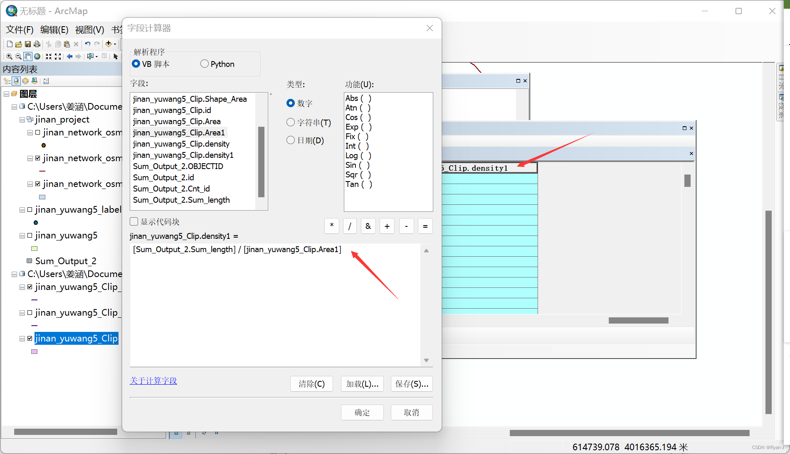The height and width of the screenshot is (454, 790).
Task: Toggle visibility of jinan_yuwang5_label layer
Action: pos(30,210)
